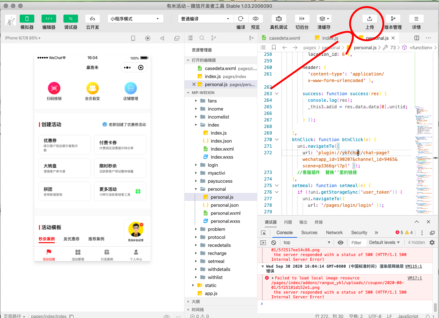
Task: Switch to the 问题 problems tab
Action: pyautogui.click(x=288, y=222)
